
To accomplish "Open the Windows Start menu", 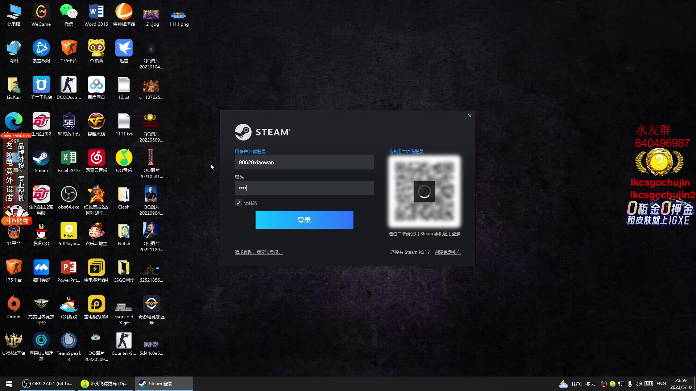I will (9, 384).
